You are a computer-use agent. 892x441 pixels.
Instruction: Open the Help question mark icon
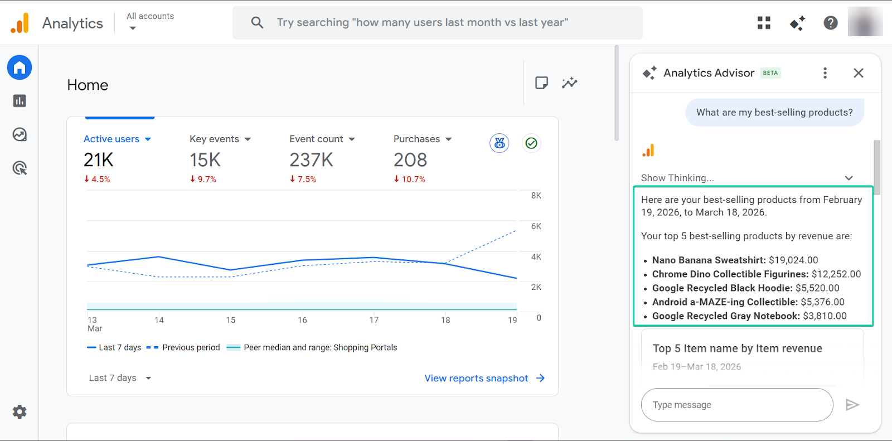click(831, 23)
